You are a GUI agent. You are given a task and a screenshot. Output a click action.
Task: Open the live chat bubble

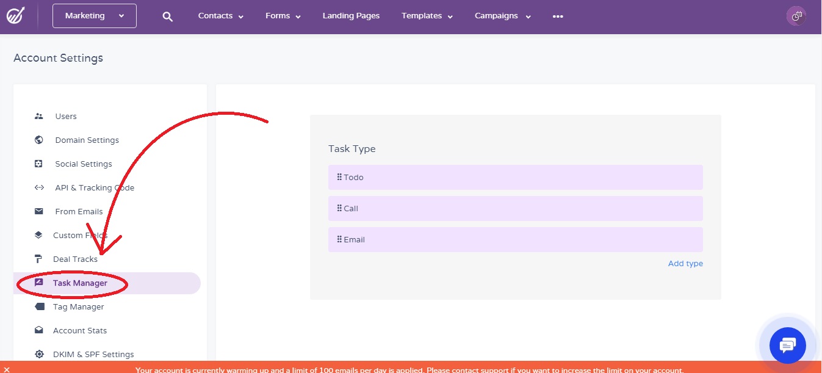tap(787, 346)
